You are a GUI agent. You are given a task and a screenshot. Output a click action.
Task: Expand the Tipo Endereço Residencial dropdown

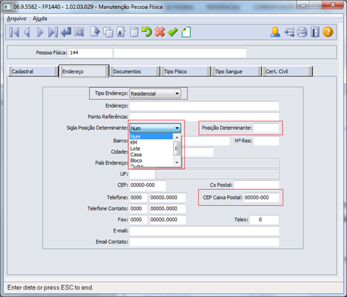tap(155, 93)
